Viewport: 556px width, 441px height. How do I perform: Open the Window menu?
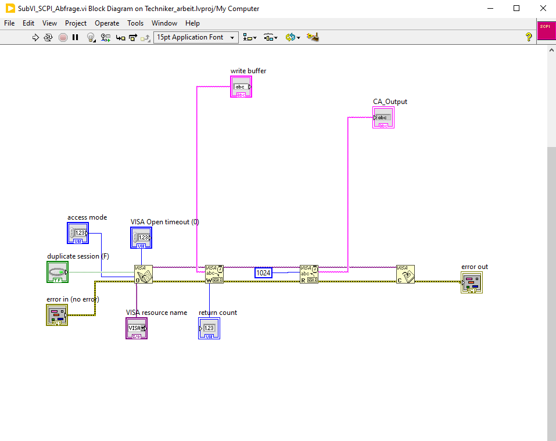(x=164, y=23)
